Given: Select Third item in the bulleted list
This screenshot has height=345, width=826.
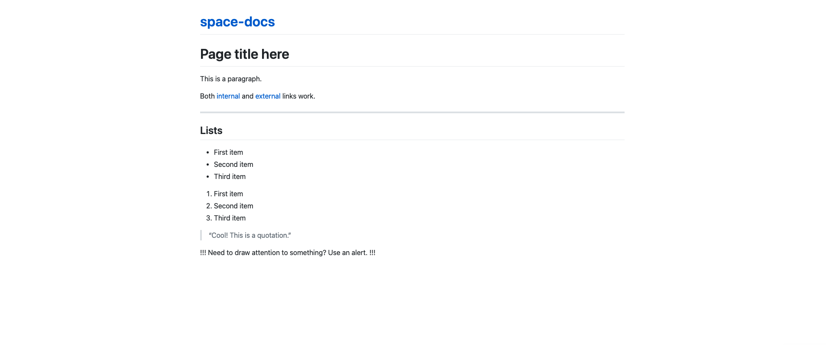Looking at the screenshot, I should (x=230, y=176).
